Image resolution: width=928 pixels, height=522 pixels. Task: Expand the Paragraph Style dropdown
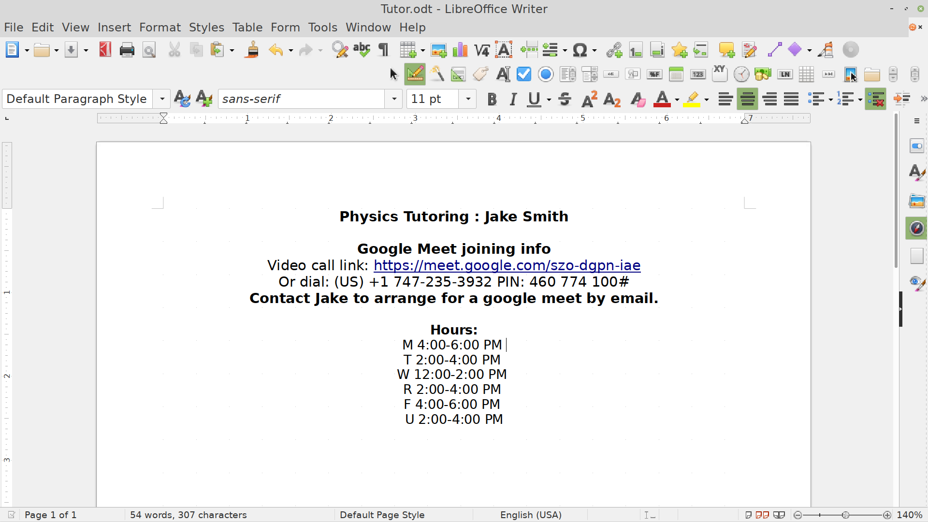click(162, 99)
